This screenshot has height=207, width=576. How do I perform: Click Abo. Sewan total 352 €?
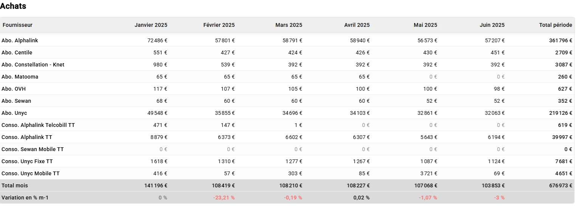[565, 101]
